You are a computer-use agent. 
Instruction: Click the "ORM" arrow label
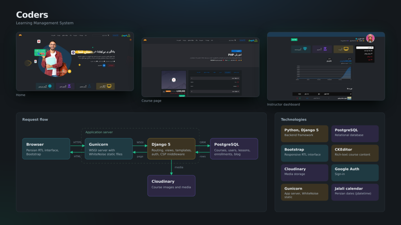(202, 142)
